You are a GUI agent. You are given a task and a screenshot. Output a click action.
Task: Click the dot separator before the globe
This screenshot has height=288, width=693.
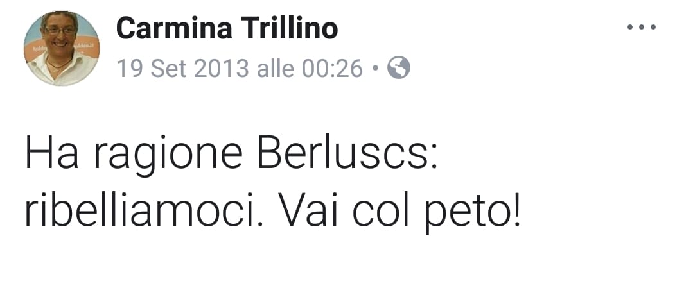click(375, 69)
